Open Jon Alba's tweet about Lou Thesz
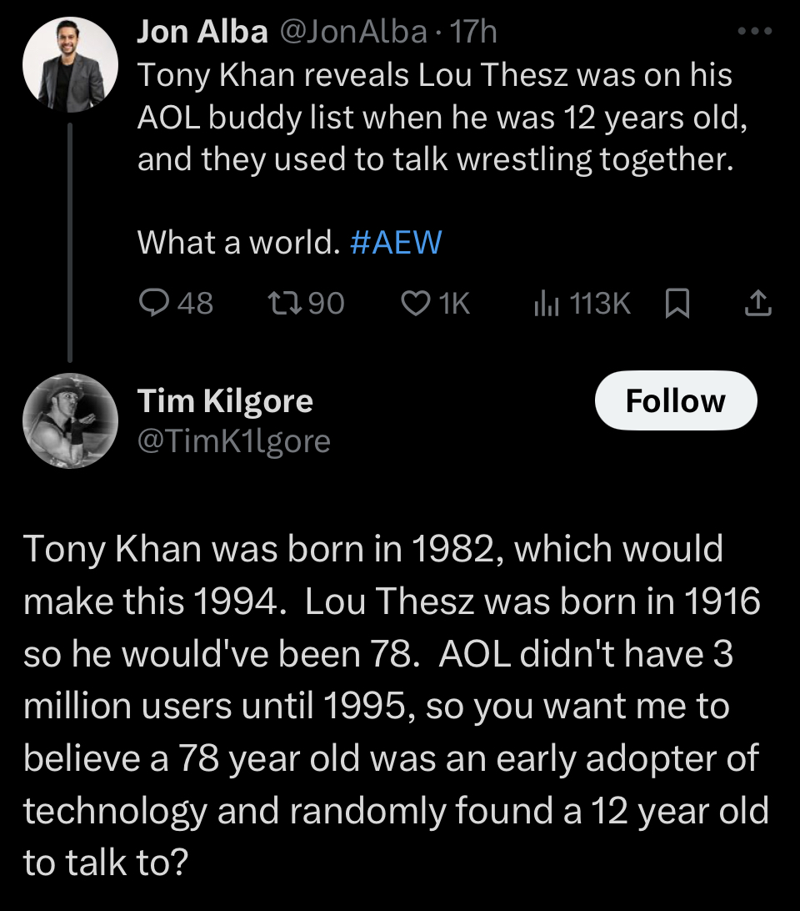The width and height of the screenshot is (800, 911). [435, 117]
